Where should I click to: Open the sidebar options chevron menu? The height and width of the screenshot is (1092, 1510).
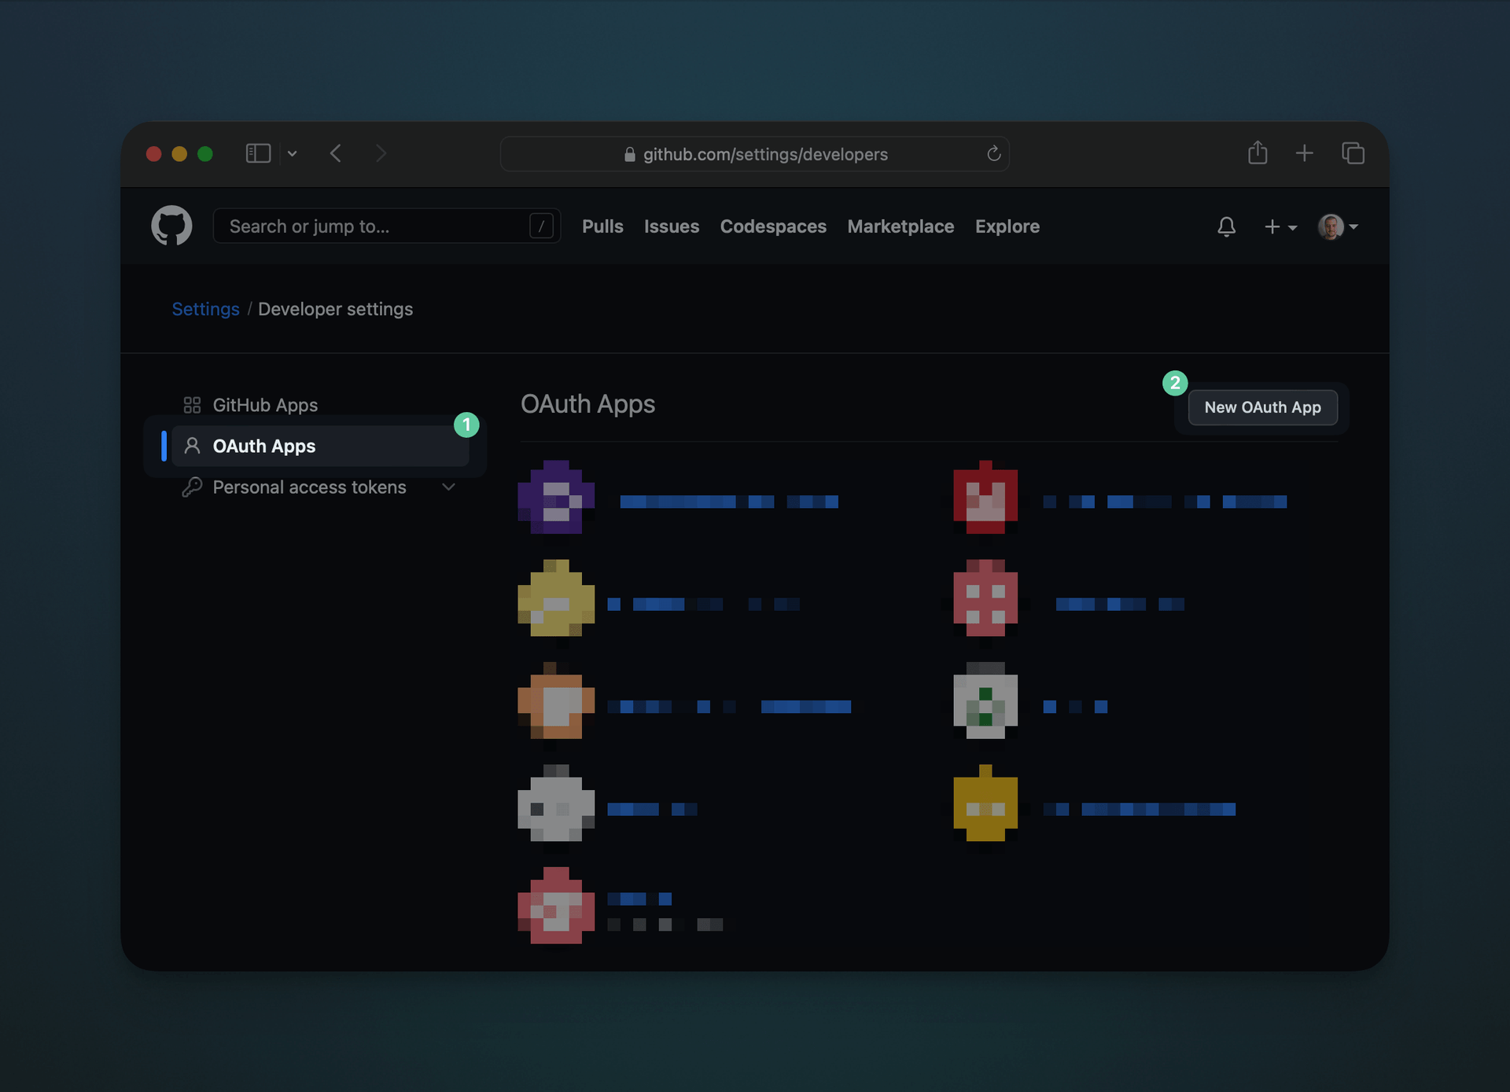click(293, 154)
